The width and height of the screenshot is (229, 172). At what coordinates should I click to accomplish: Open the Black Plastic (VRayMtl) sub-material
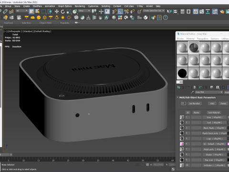pos(215,128)
